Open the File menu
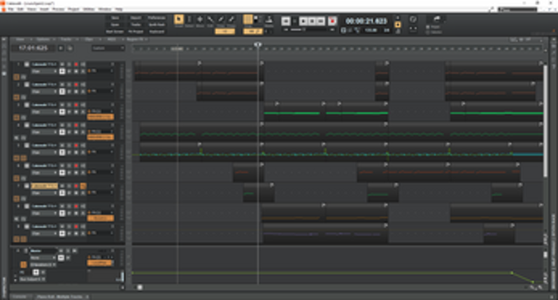Screen dimensions: 558x300 (x=10, y=9)
